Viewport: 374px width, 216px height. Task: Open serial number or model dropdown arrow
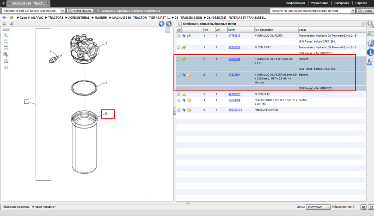pyautogui.click(x=63, y=11)
